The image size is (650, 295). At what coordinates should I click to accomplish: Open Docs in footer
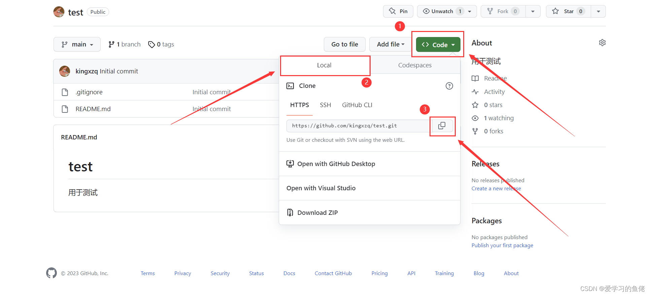[289, 273]
